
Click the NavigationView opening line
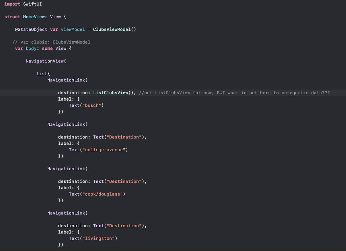click(46, 61)
